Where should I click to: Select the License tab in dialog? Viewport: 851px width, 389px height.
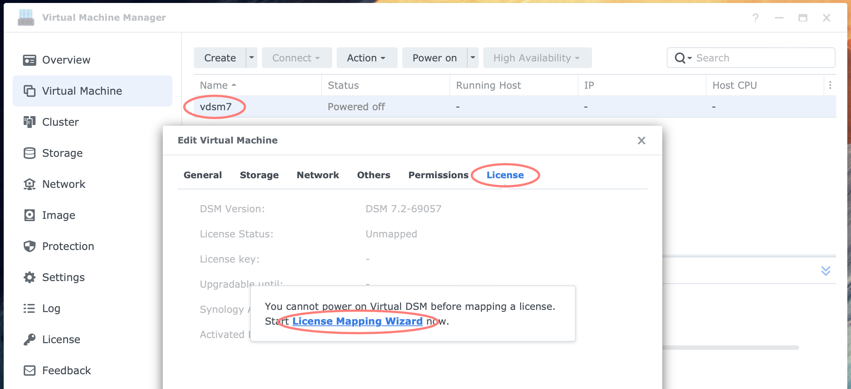click(x=505, y=175)
